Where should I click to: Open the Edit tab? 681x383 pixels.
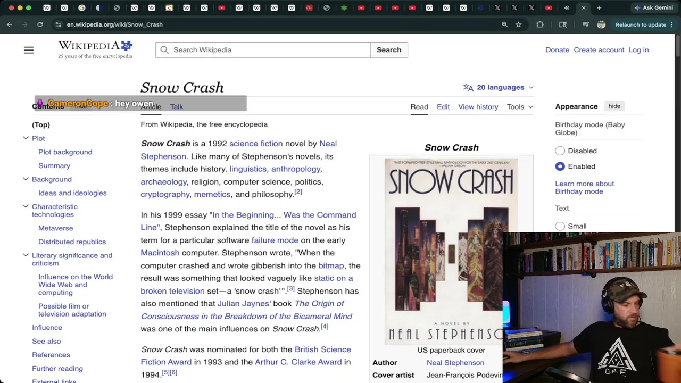pyautogui.click(x=443, y=107)
